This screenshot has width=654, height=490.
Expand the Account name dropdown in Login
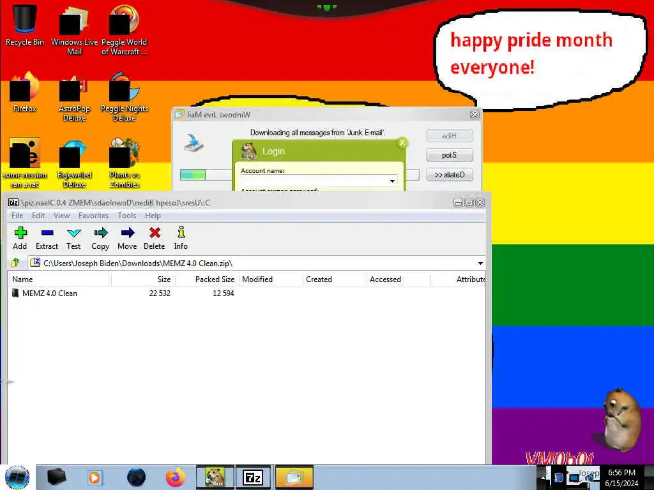(x=392, y=181)
